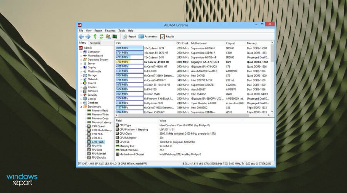Click the 8724 MB/s result bar
This screenshot has height=193, width=347.
click(130, 53)
